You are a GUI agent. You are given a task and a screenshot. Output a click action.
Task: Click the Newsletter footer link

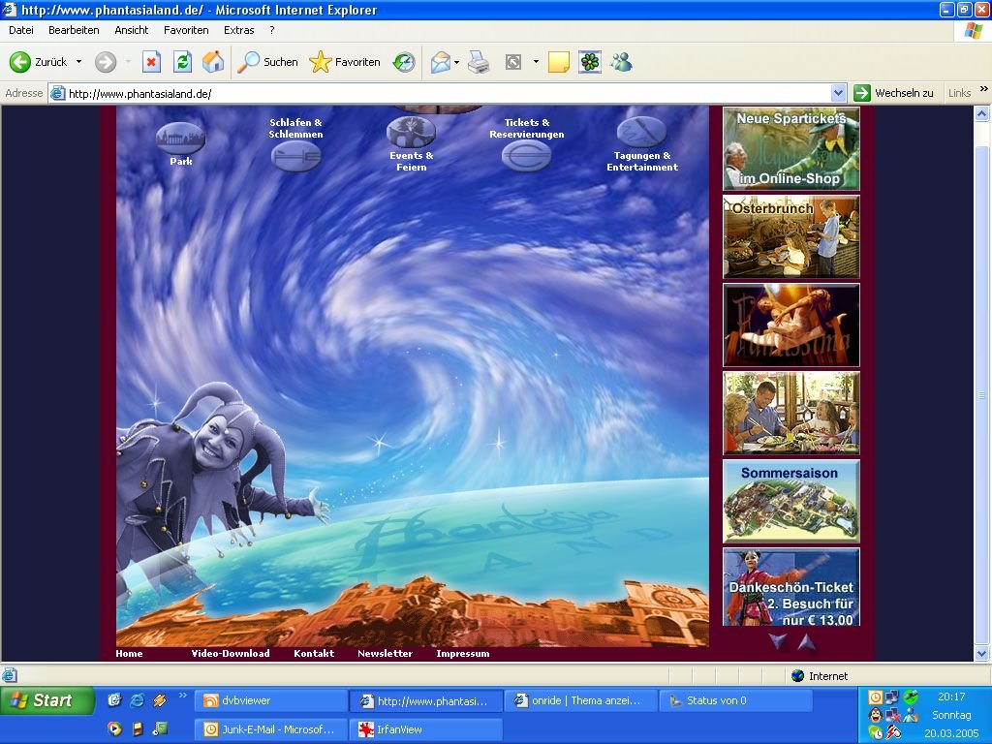[385, 654]
